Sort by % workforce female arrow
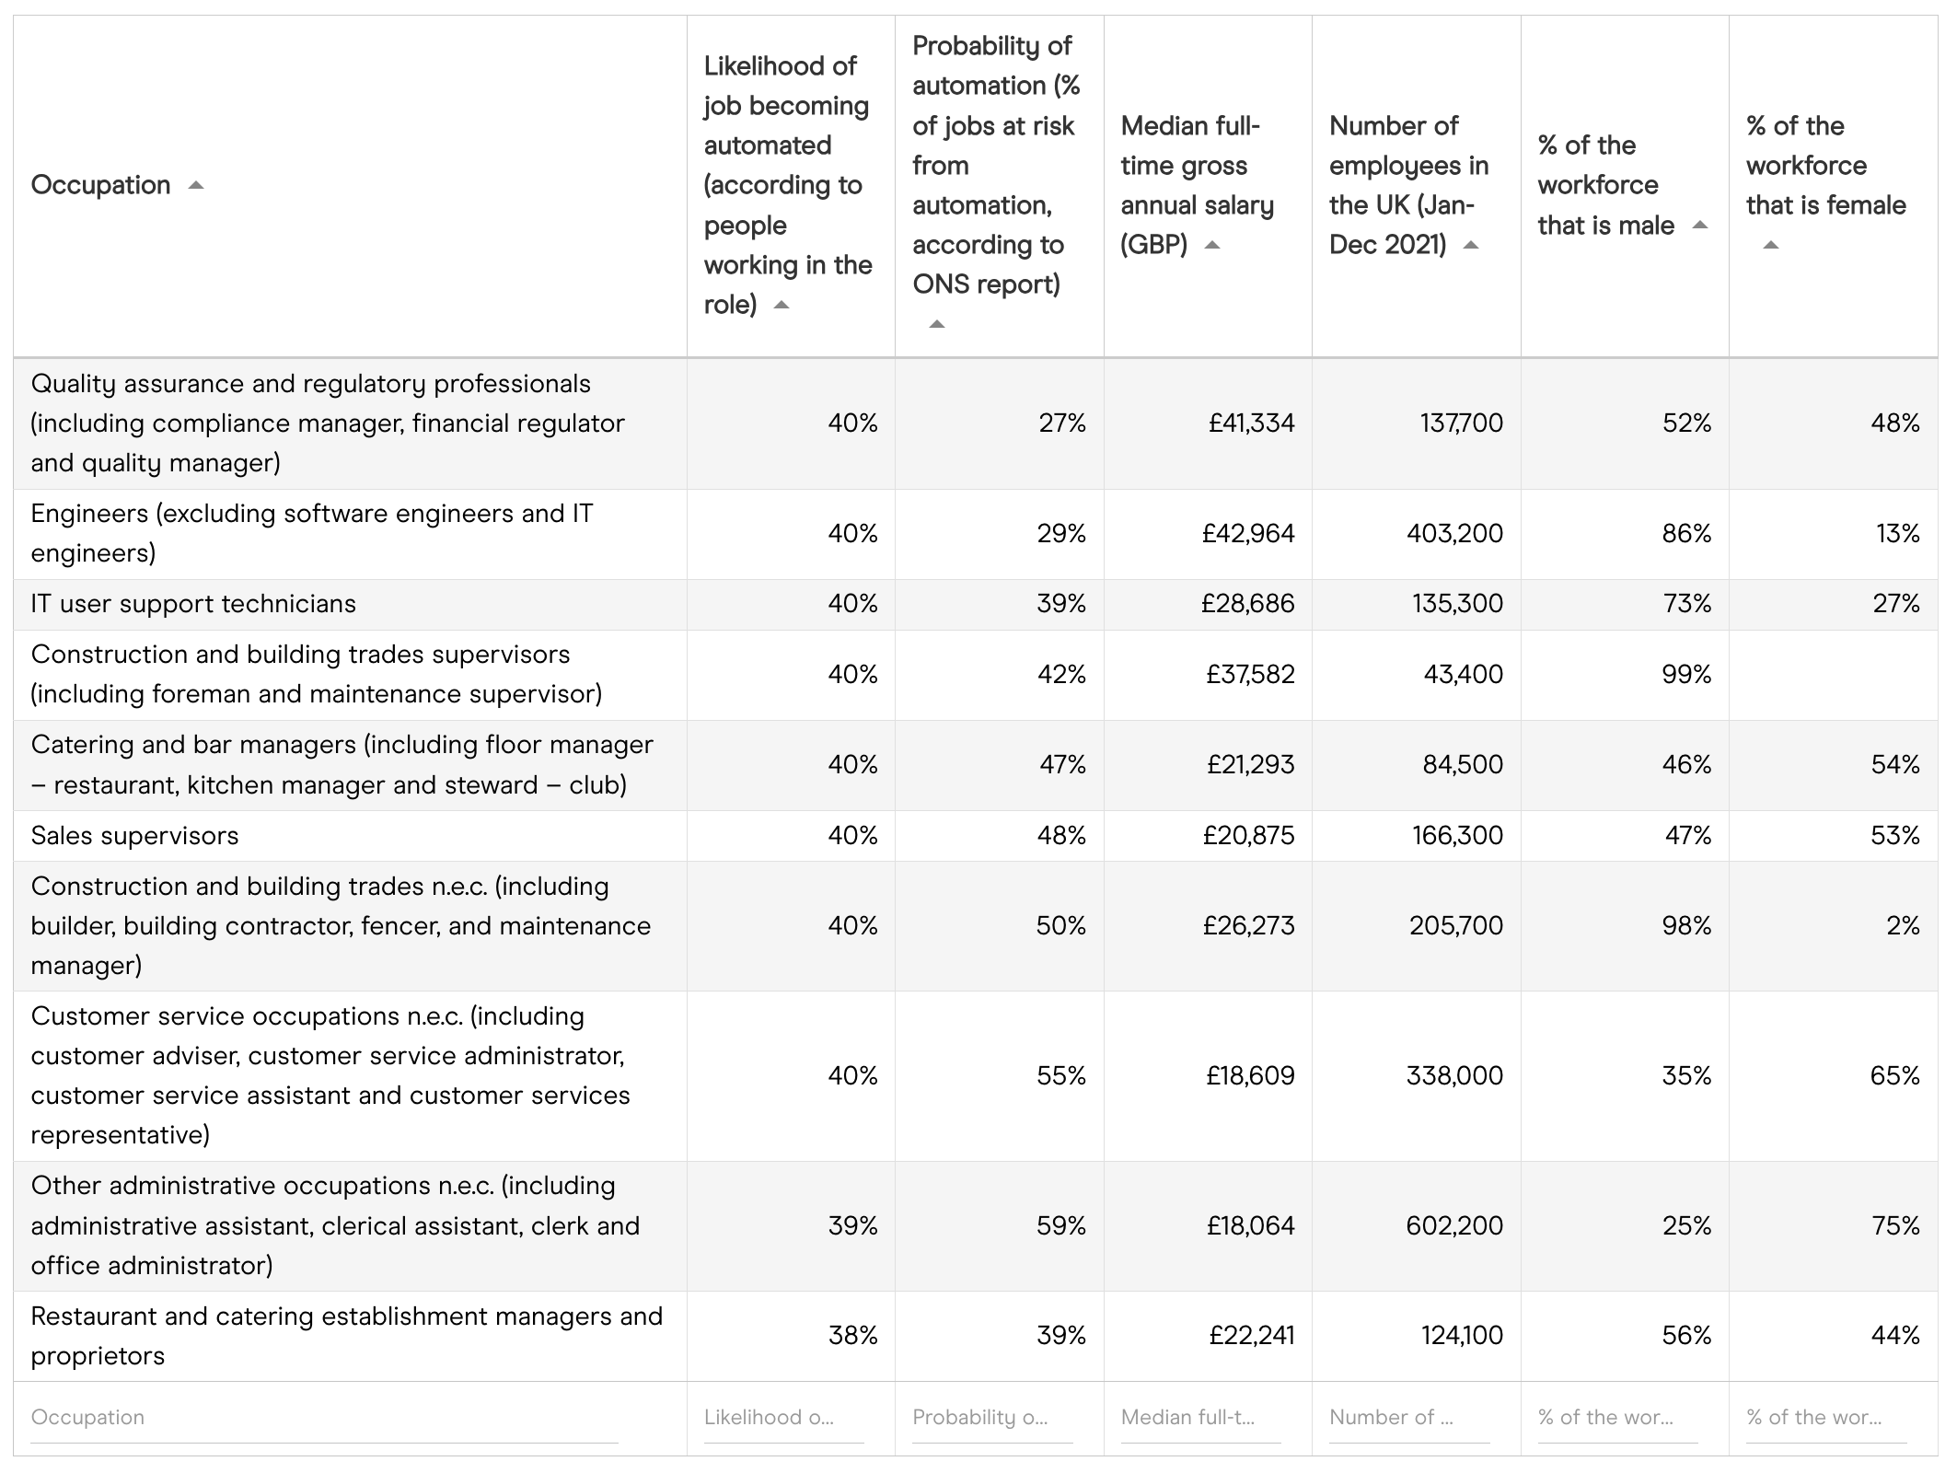The image size is (1957, 1473). [1771, 245]
